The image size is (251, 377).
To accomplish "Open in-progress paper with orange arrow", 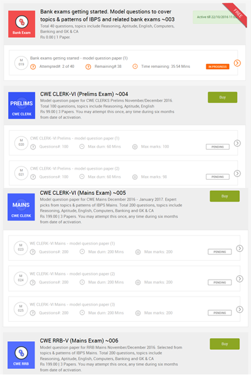I will (237, 63).
